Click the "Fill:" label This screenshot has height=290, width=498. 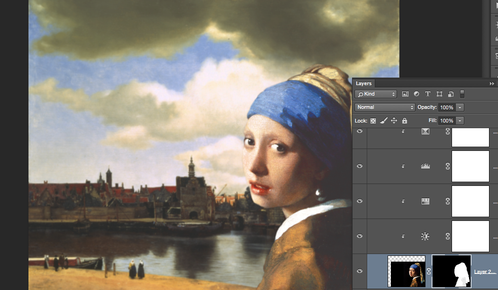point(433,121)
